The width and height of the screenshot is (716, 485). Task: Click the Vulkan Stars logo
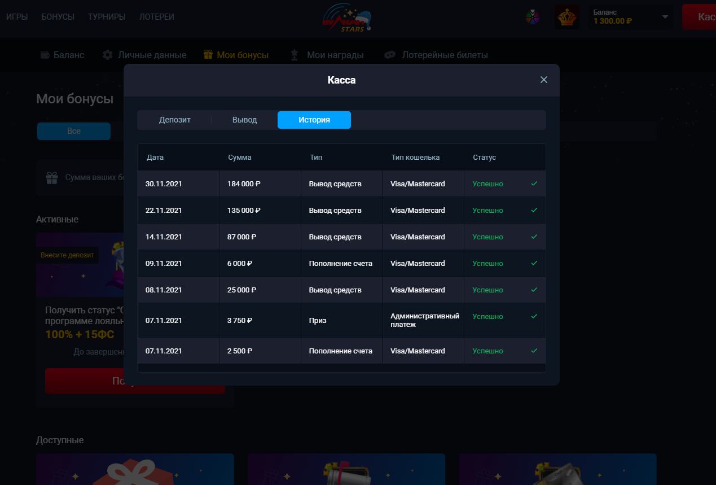[346, 19]
